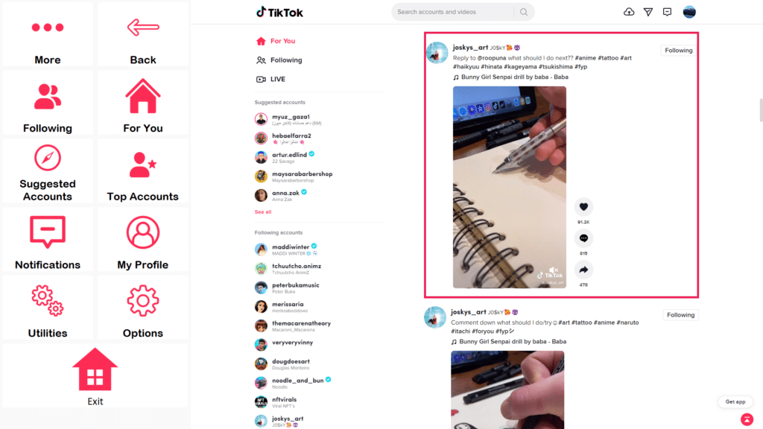The height and width of the screenshot is (429, 763).
Task: Go Back using the arrow tile
Action: coord(142,34)
